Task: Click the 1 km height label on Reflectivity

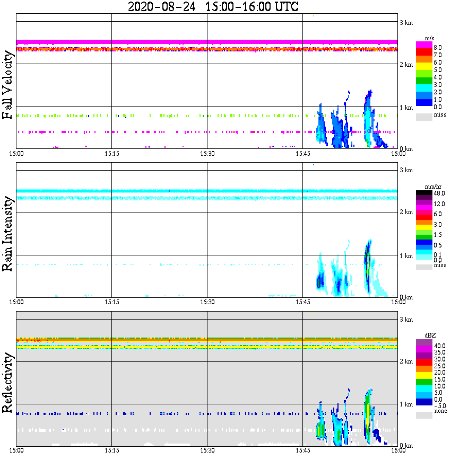Action: pos(406,404)
